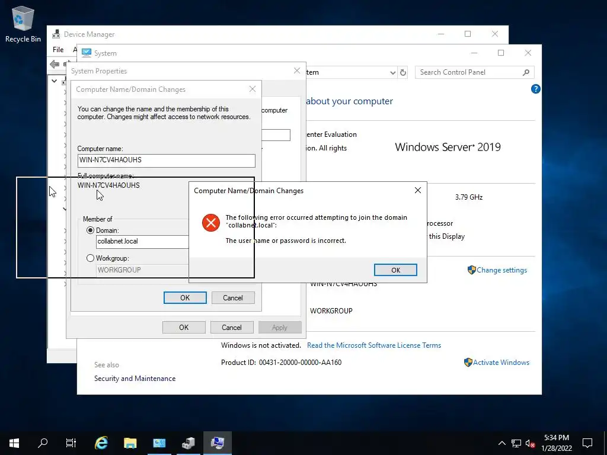The width and height of the screenshot is (607, 455).
Task: Open the Recycle Bin desktop icon
Action: pyautogui.click(x=23, y=24)
